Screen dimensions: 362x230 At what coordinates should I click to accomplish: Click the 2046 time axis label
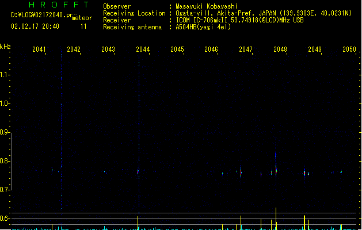[x=211, y=49]
